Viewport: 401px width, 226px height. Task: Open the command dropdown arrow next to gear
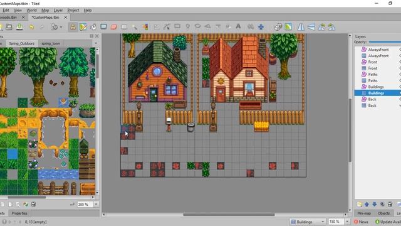61,27
